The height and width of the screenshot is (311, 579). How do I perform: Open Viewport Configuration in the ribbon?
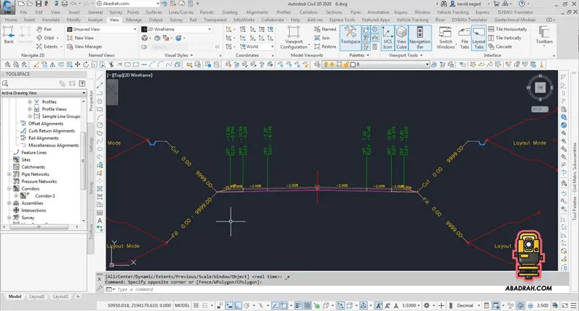point(293,37)
